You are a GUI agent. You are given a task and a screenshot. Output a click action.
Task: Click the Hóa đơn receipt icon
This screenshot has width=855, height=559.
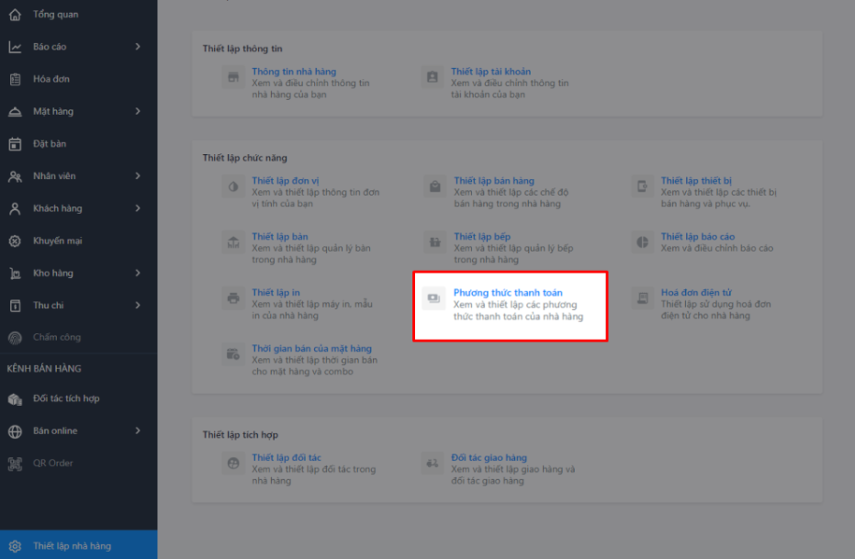[15, 79]
